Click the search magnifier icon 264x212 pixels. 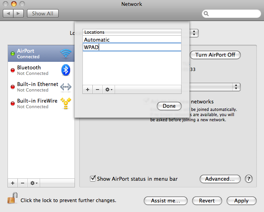206,13
